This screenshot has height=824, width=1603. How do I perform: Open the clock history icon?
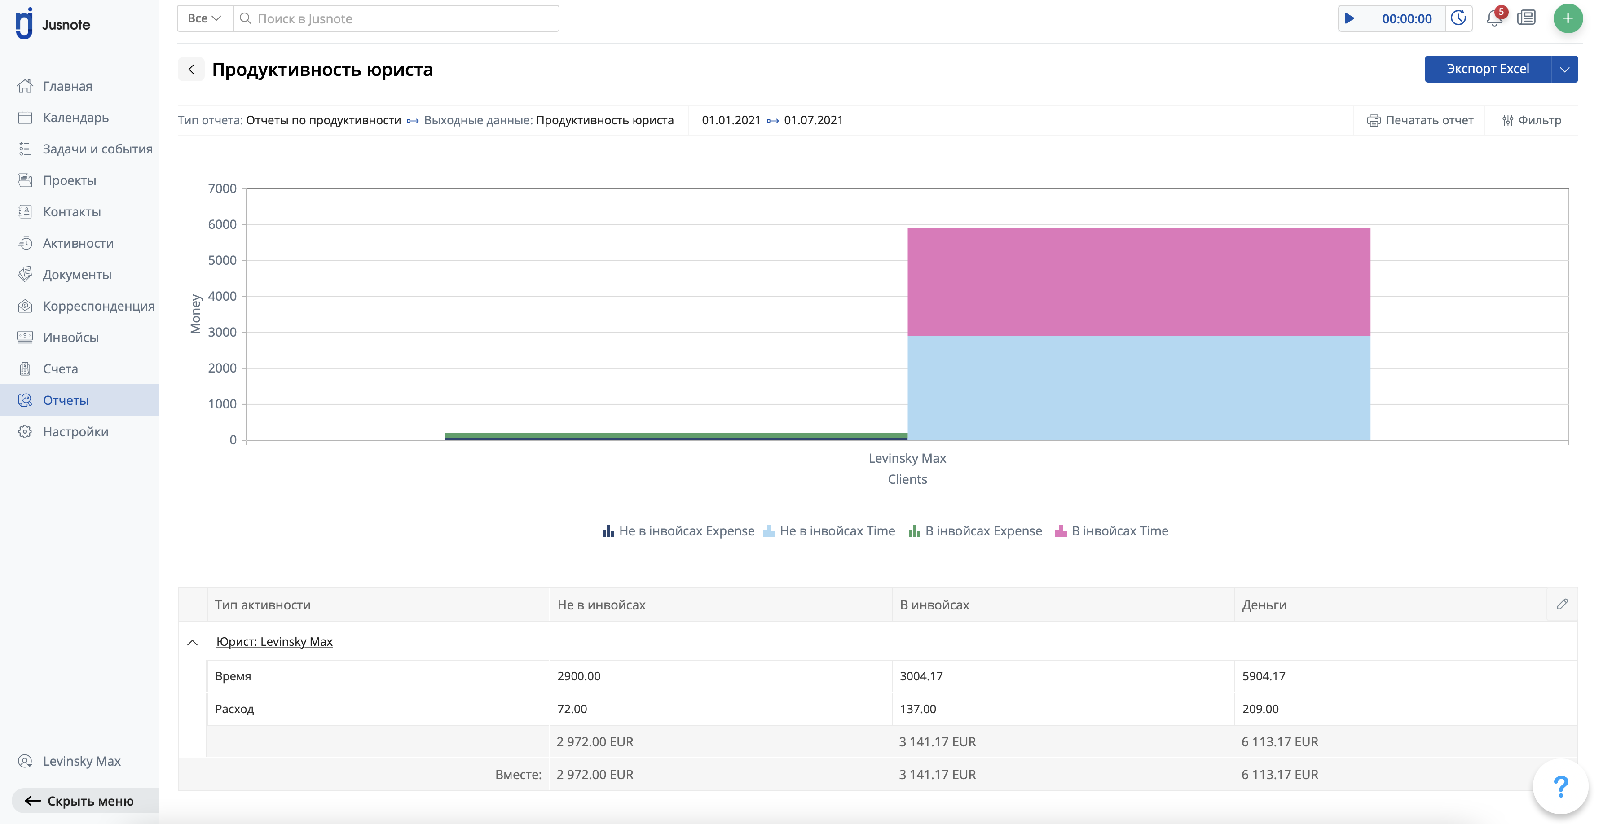1458,18
